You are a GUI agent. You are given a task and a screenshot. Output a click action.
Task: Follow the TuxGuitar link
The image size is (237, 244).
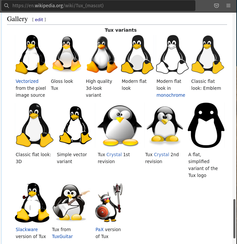[x=62, y=236]
